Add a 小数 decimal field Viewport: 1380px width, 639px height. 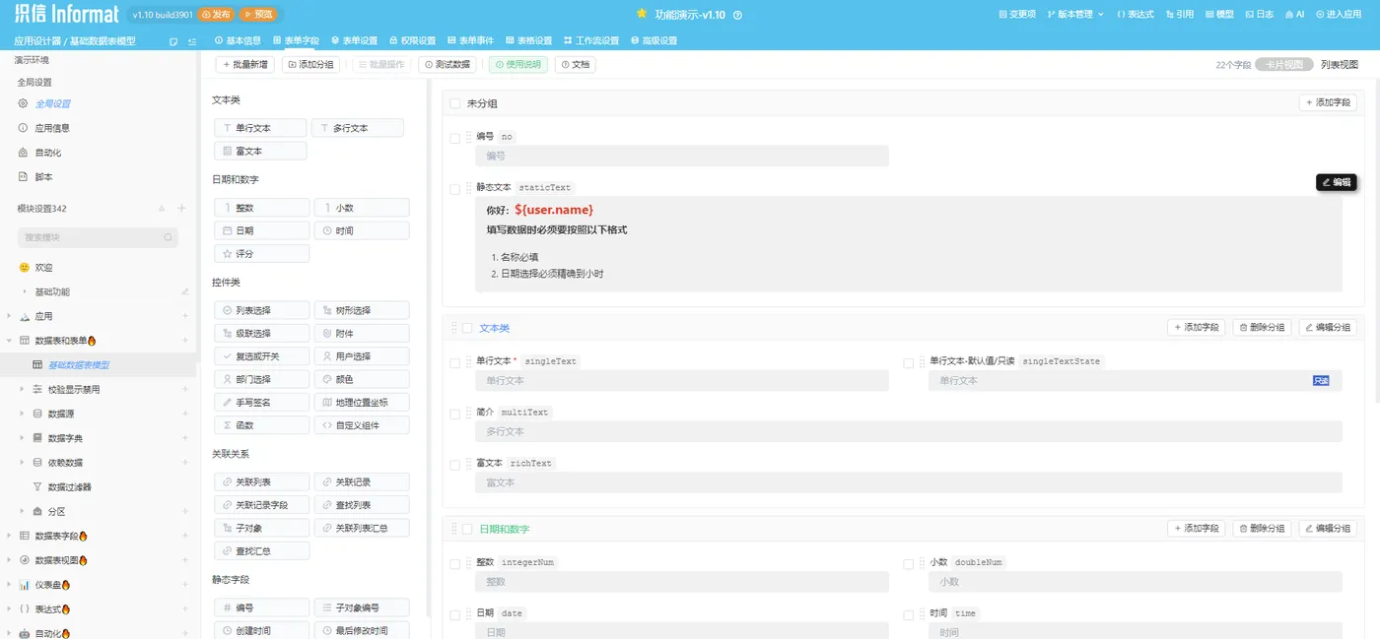tap(362, 208)
